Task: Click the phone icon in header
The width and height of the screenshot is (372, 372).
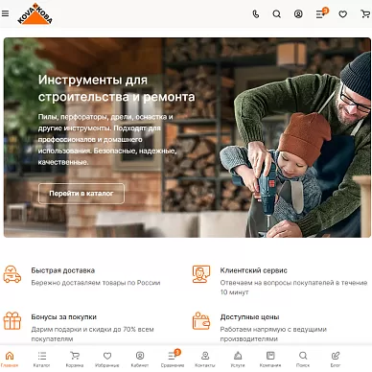Action: click(x=256, y=14)
